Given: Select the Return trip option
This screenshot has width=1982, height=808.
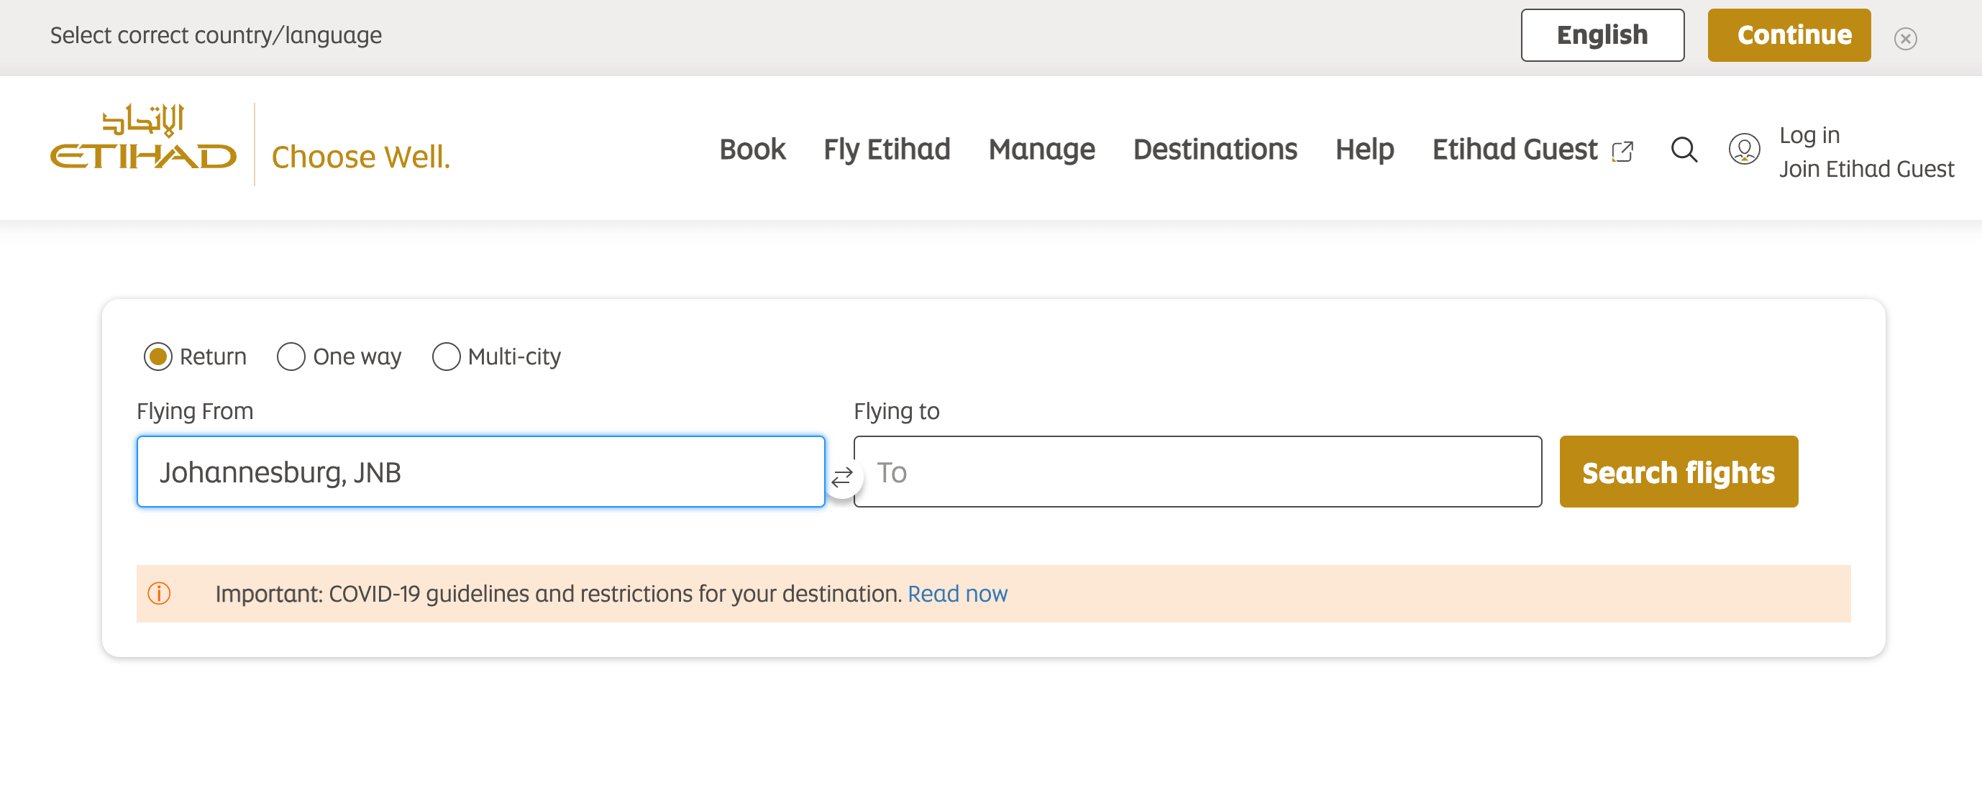Looking at the screenshot, I should pyautogui.click(x=158, y=357).
